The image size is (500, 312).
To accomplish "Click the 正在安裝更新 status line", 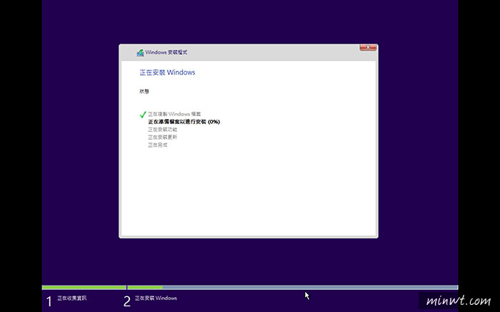I will point(163,137).
